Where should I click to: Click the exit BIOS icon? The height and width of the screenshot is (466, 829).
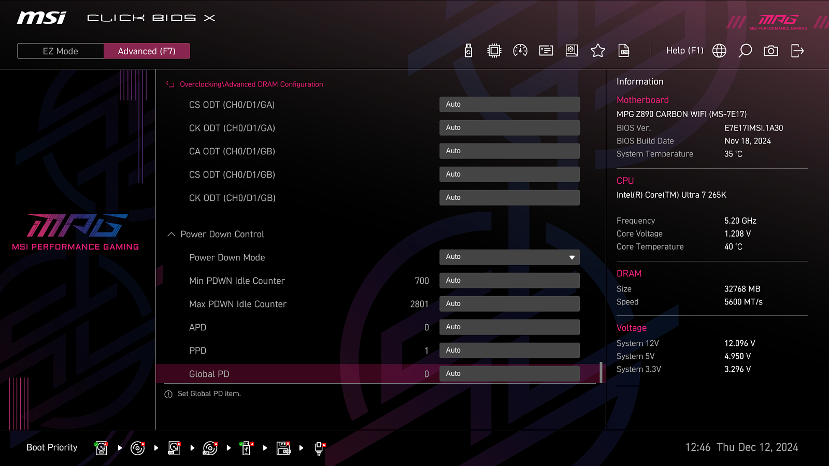797,51
